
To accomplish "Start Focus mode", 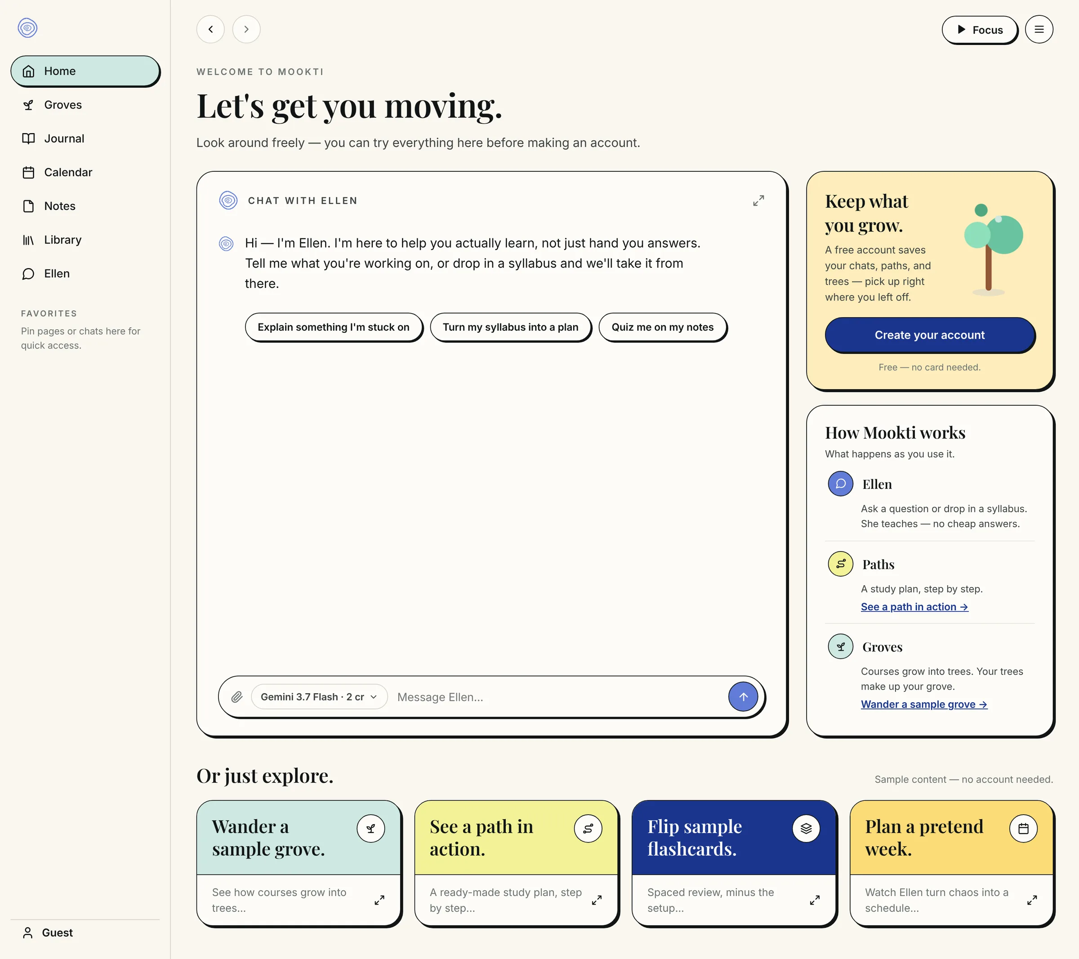I will click(x=980, y=30).
